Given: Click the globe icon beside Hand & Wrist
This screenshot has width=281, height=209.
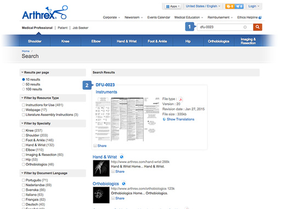Looking at the screenshot, I should tap(122, 157).
